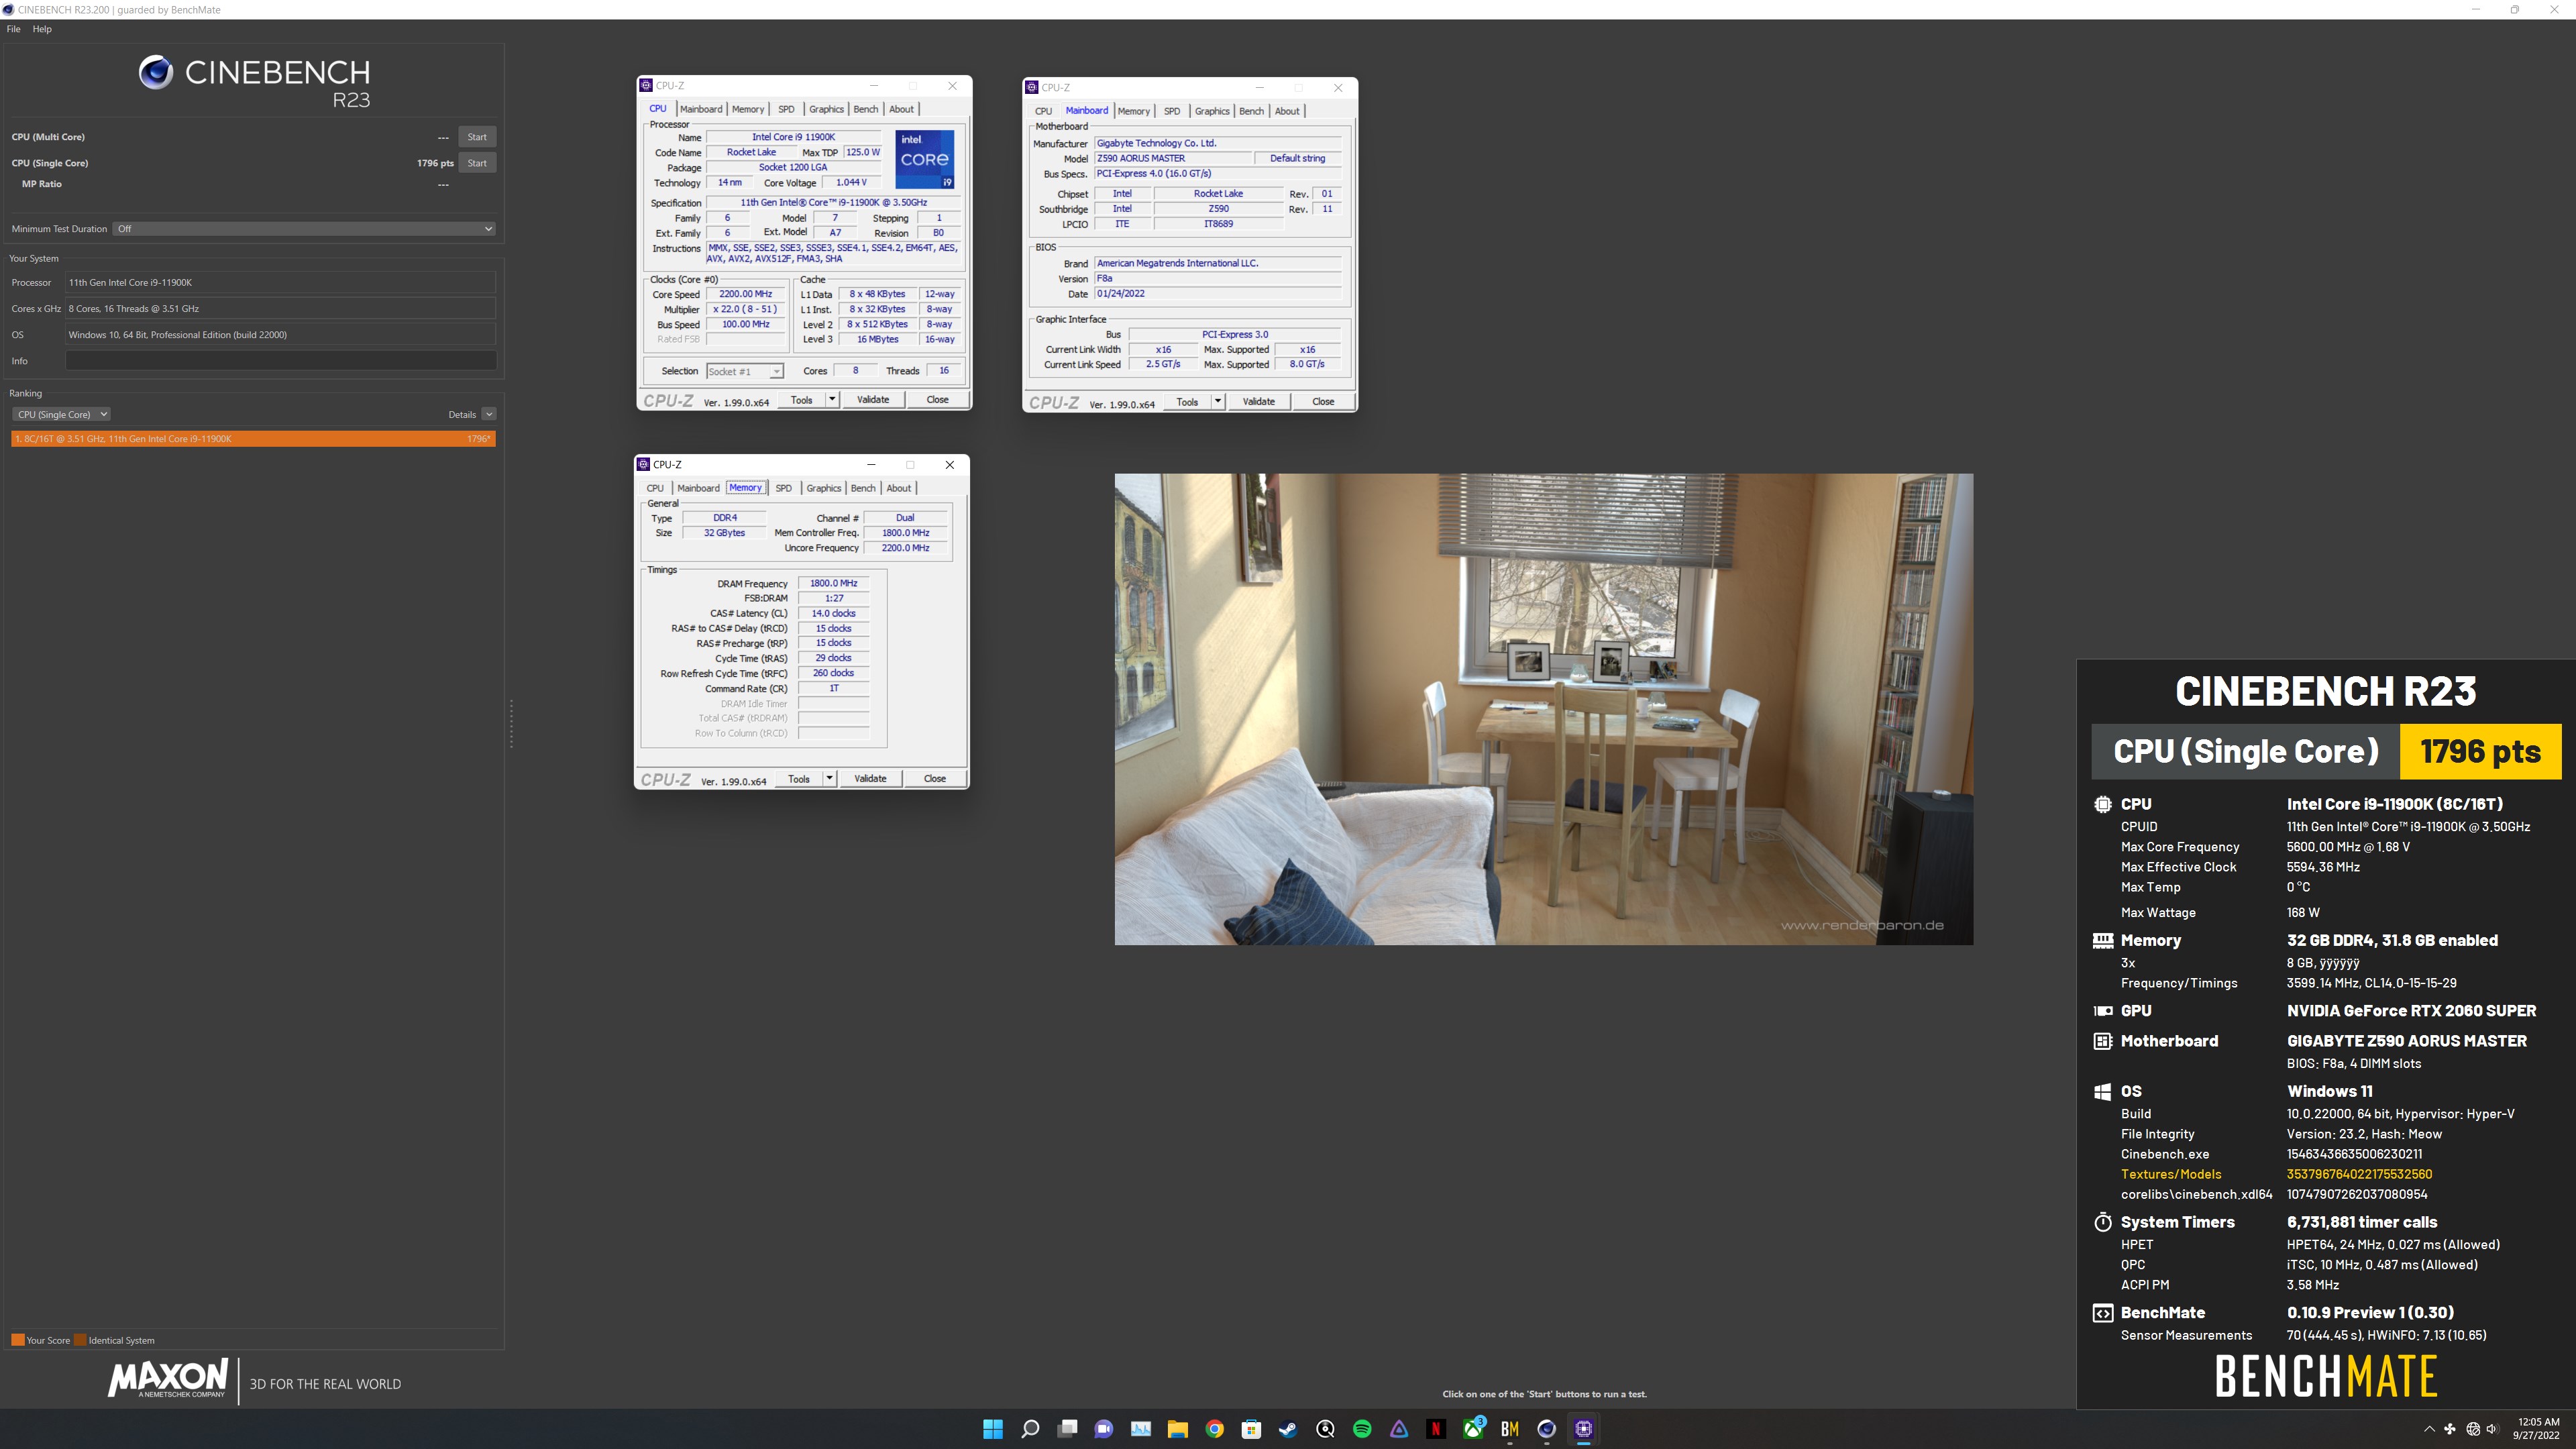Minimize the CPU-Z Memory window

point(871,465)
